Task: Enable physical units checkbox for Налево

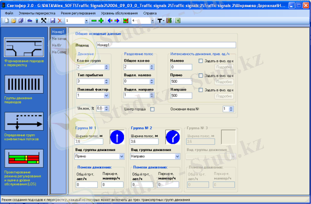Action: point(201,61)
